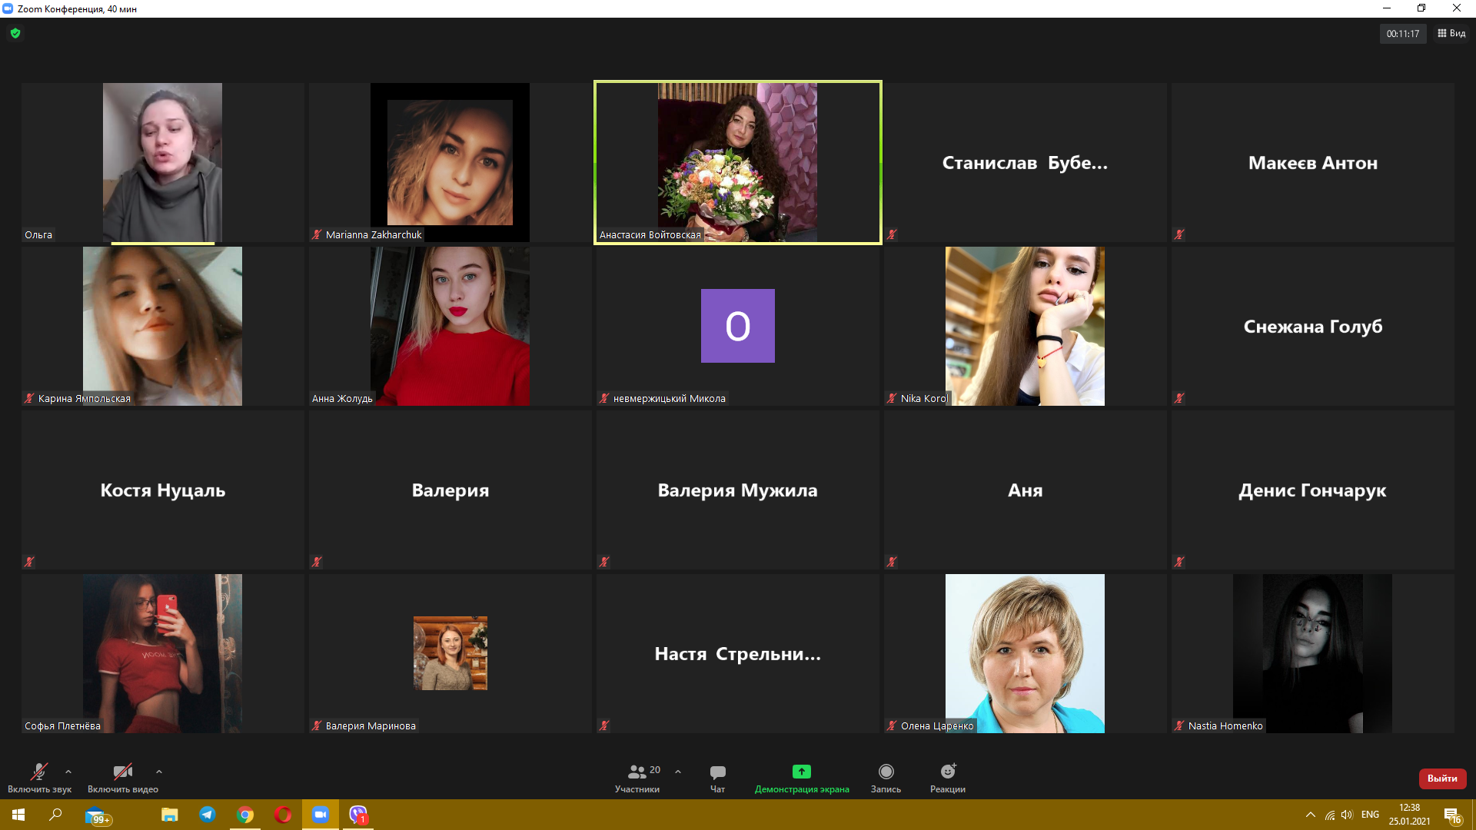Select Ольга's video tile
Image resolution: width=1476 pixels, height=830 pixels.
point(162,162)
